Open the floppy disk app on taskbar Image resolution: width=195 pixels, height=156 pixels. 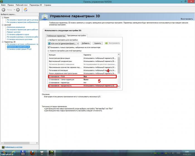[23, 153]
